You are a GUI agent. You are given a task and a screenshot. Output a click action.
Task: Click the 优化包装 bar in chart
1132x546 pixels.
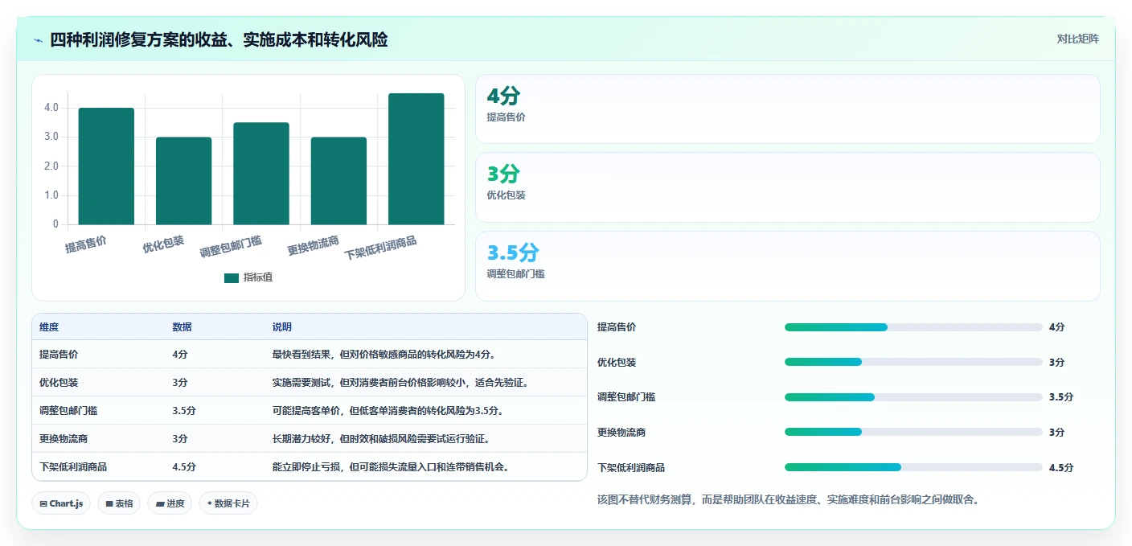(x=183, y=181)
